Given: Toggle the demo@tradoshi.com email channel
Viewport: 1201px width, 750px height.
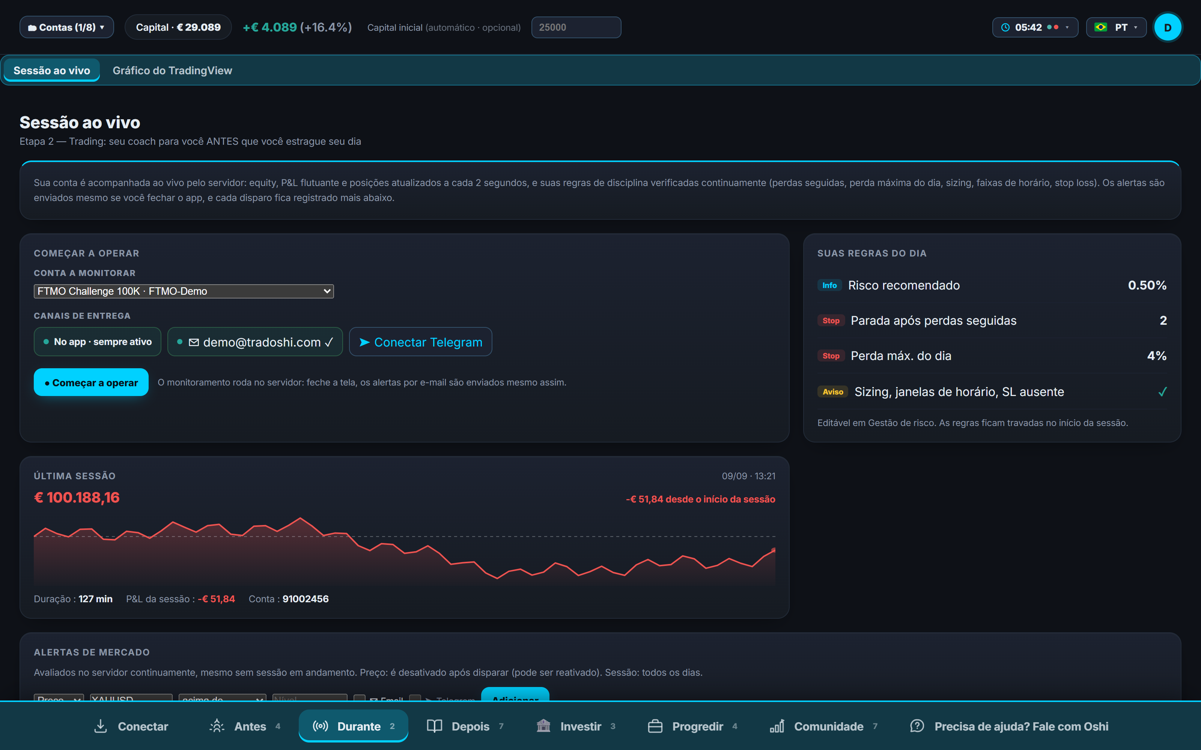Looking at the screenshot, I should pos(255,342).
